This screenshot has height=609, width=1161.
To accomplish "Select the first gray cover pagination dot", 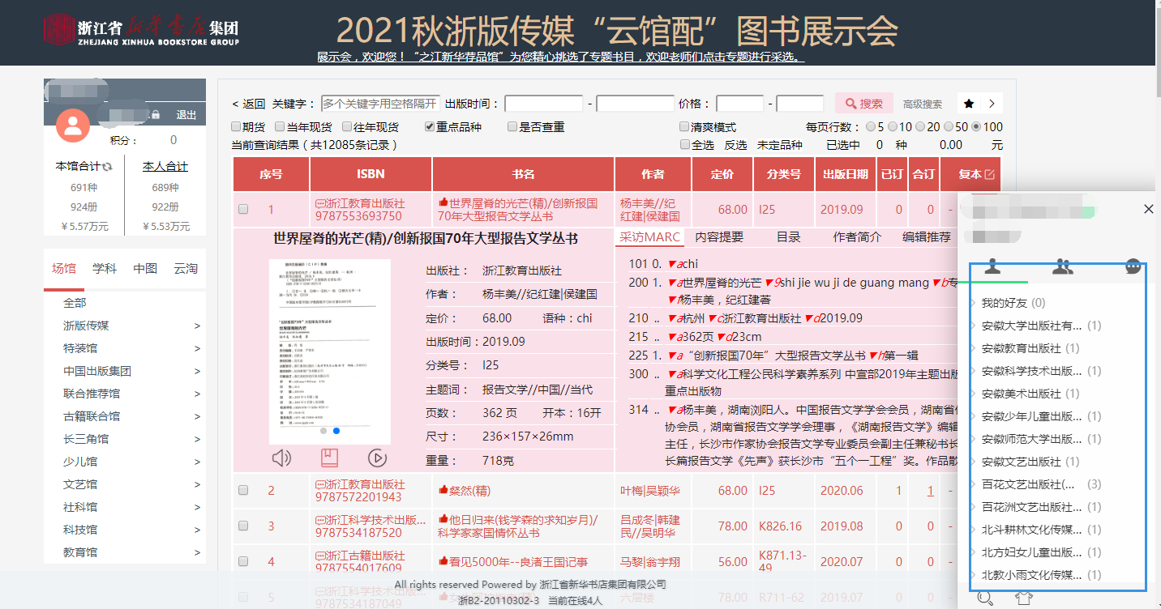I will point(323,431).
